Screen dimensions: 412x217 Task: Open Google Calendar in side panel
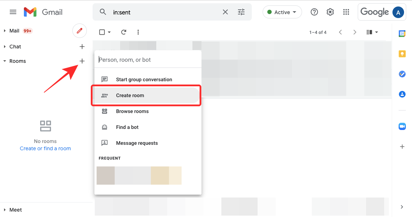point(402,34)
